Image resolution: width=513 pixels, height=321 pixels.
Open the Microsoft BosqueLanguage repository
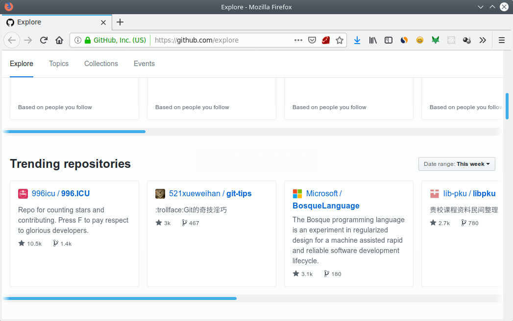coord(326,205)
